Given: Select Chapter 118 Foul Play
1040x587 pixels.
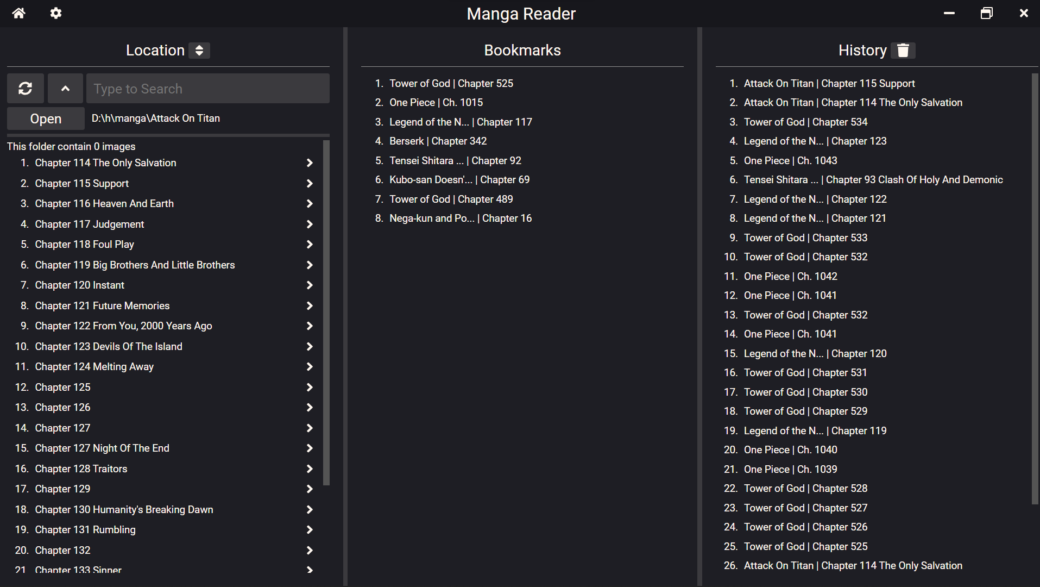Looking at the screenshot, I should point(84,245).
